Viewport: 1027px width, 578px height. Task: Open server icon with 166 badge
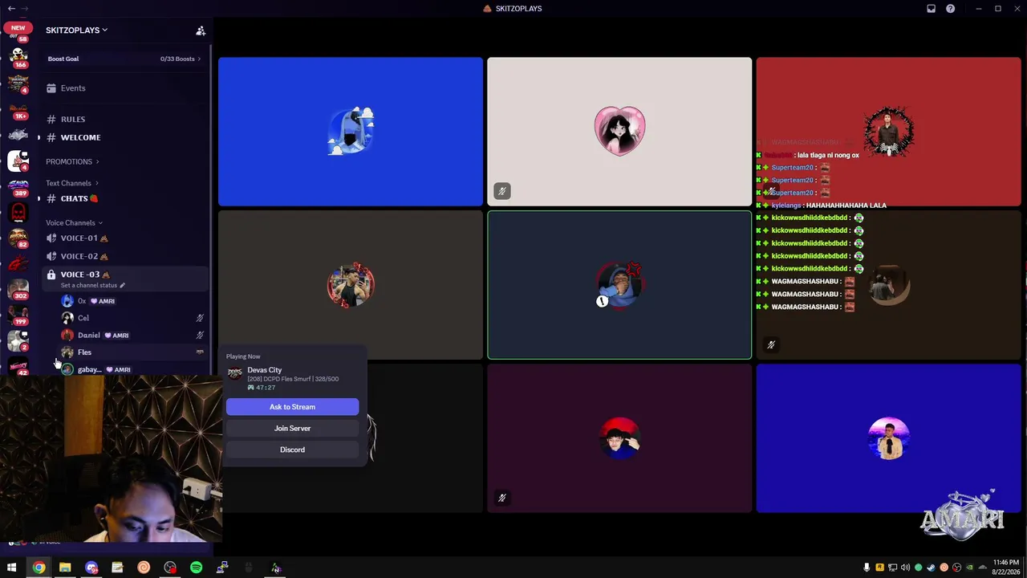[x=18, y=57]
